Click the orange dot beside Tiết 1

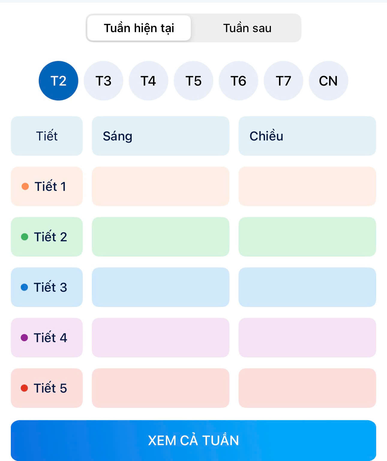[25, 186]
